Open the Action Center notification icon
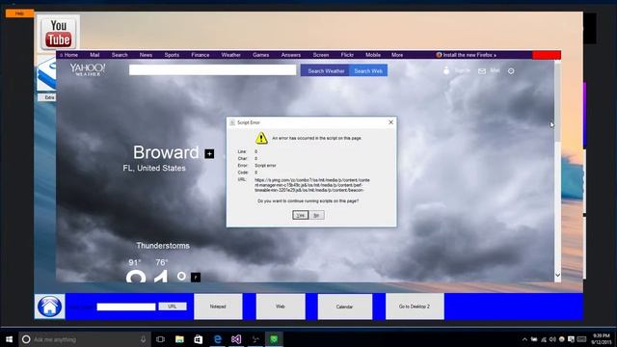The width and height of the screenshot is (617, 347). click(571, 339)
